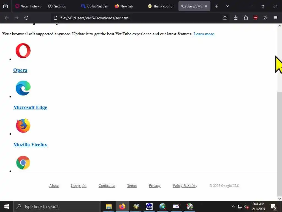Click the taskbar search box
The height and width of the screenshot is (212, 282).
tap(57, 206)
